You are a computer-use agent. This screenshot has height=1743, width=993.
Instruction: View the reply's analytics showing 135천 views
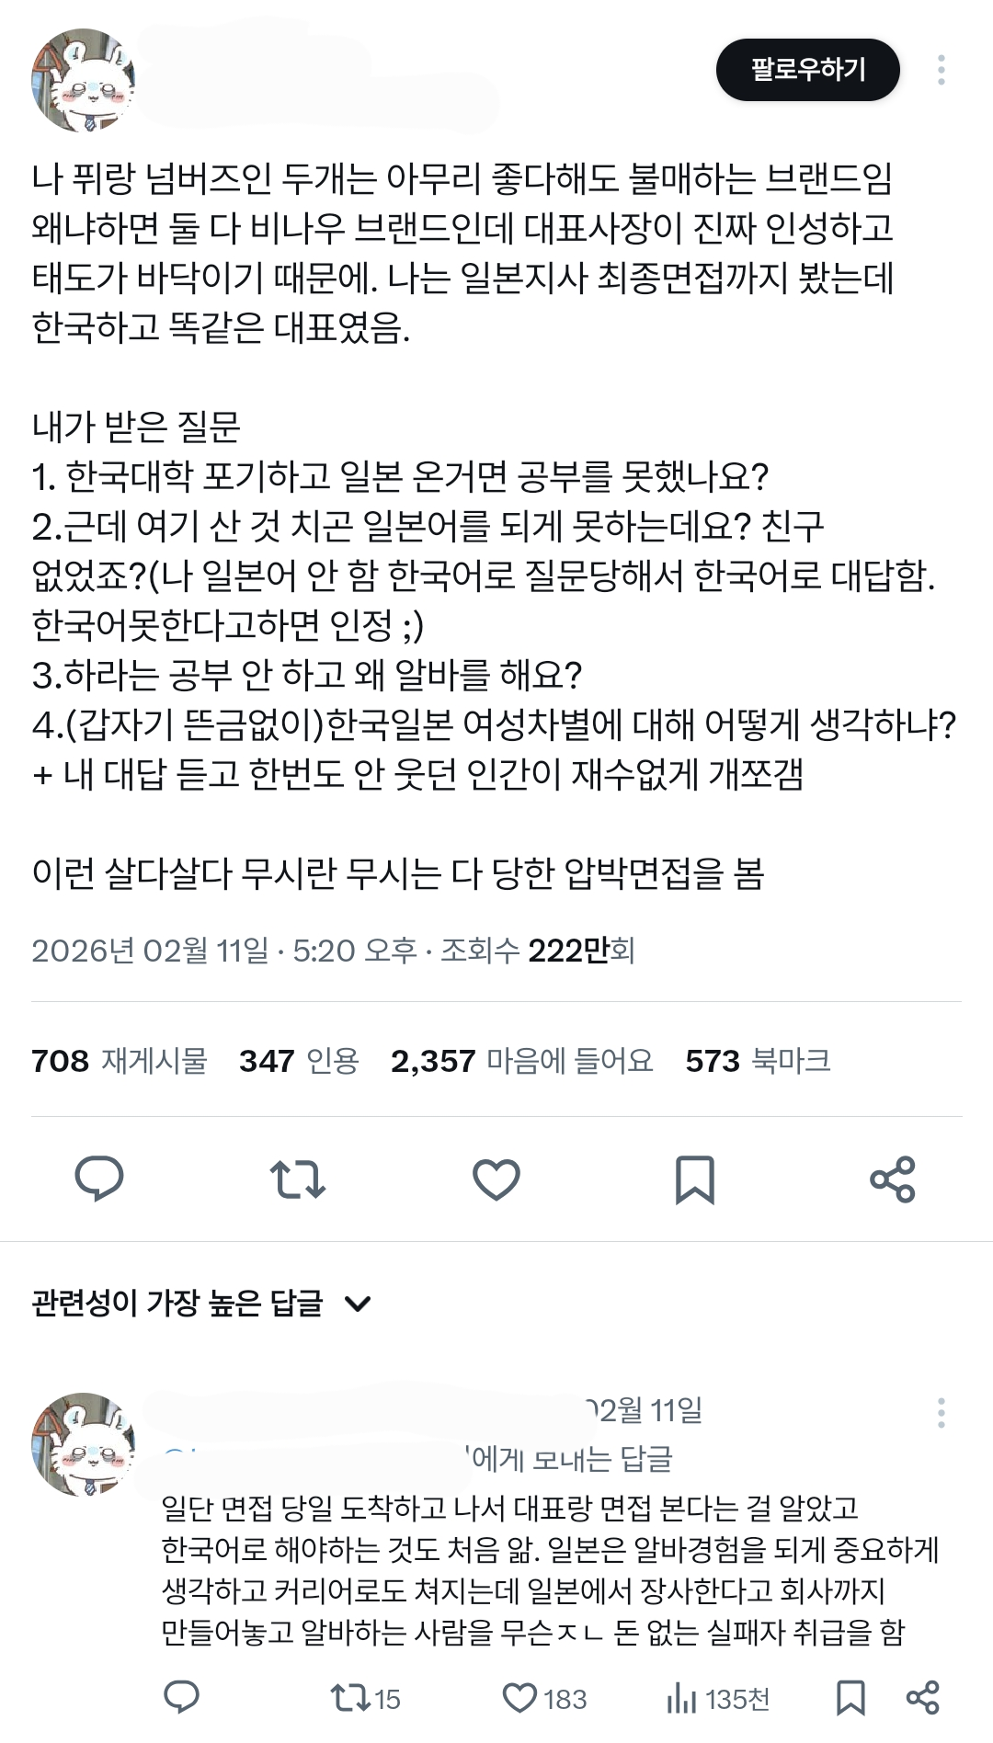click(718, 1699)
